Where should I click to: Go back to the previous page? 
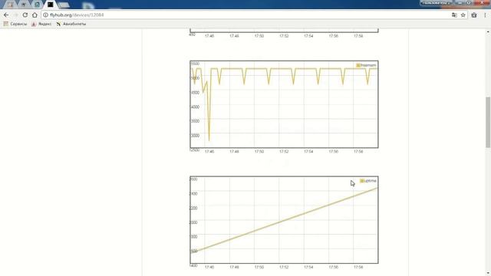tap(6, 15)
